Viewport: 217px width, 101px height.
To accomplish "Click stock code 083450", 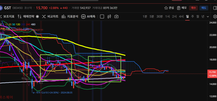I will click(x=17, y=8).
